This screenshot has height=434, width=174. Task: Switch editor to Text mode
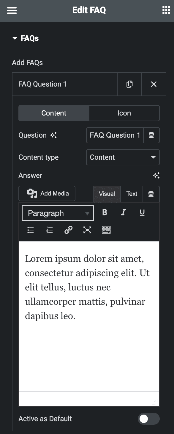coord(132,194)
